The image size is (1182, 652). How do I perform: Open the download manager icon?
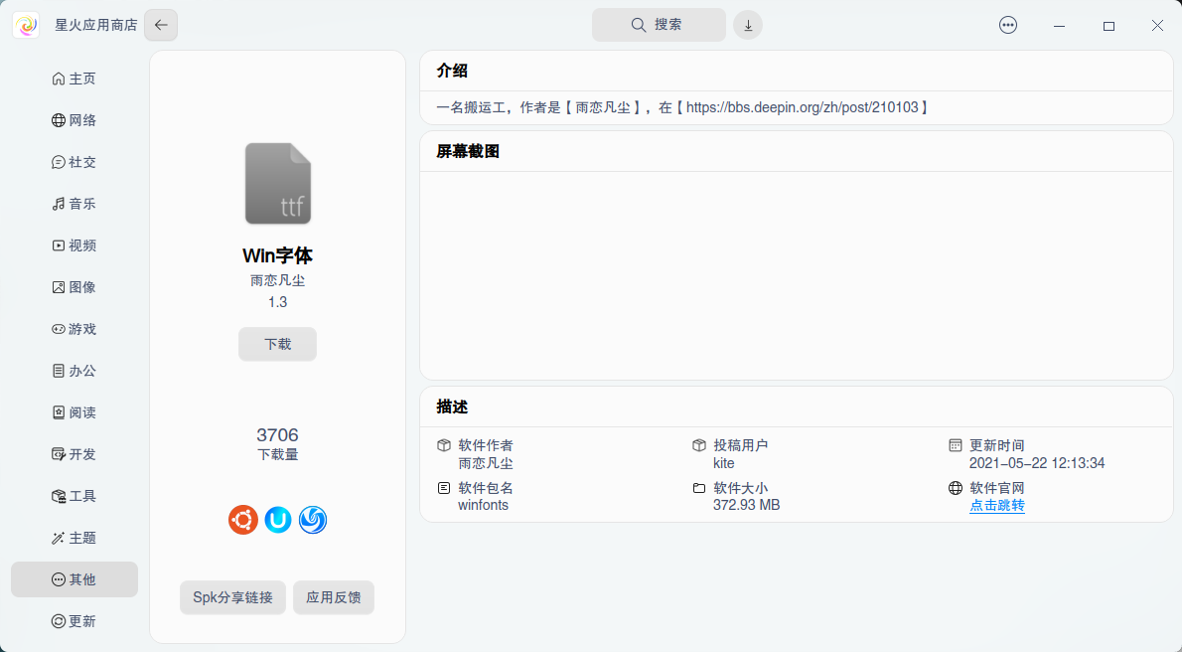[747, 24]
